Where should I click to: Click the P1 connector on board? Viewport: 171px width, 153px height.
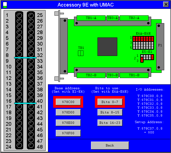tap(160, 47)
